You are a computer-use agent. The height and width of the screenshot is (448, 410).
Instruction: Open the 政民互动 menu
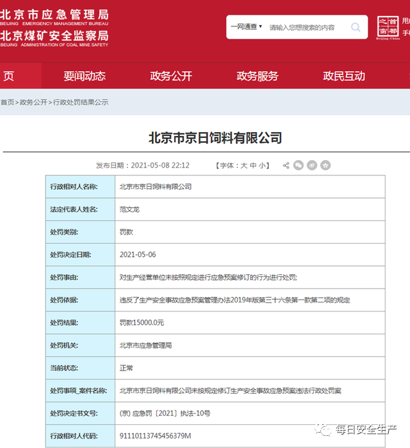[x=344, y=76]
